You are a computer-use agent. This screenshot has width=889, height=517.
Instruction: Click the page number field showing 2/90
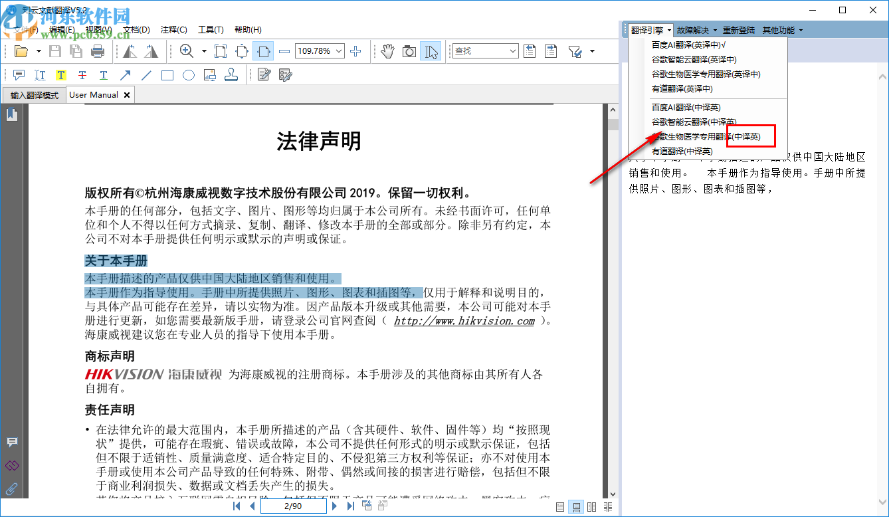coord(293,506)
